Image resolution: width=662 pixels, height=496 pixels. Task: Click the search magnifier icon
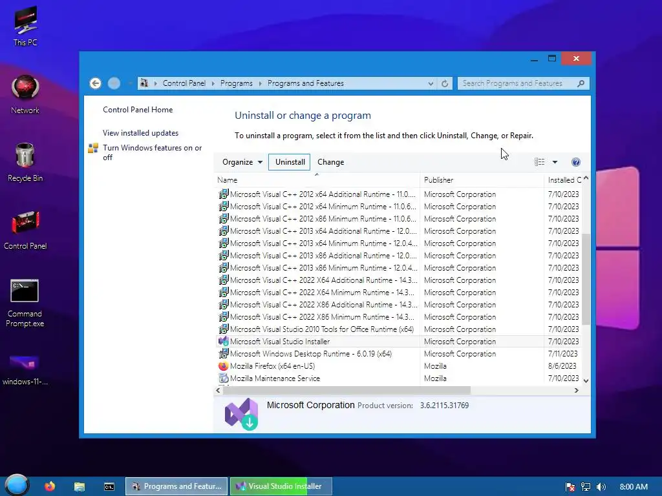click(581, 83)
